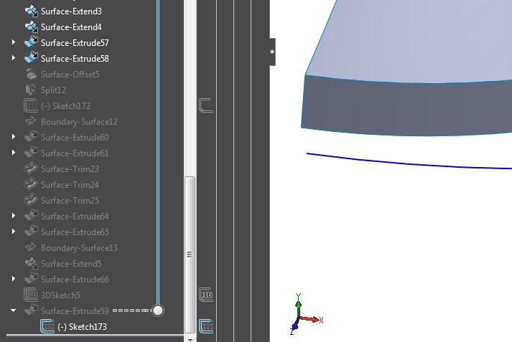The height and width of the screenshot is (342, 512).
Task: Click the feature tree vertical scrollbar thumb
Action: point(190,255)
